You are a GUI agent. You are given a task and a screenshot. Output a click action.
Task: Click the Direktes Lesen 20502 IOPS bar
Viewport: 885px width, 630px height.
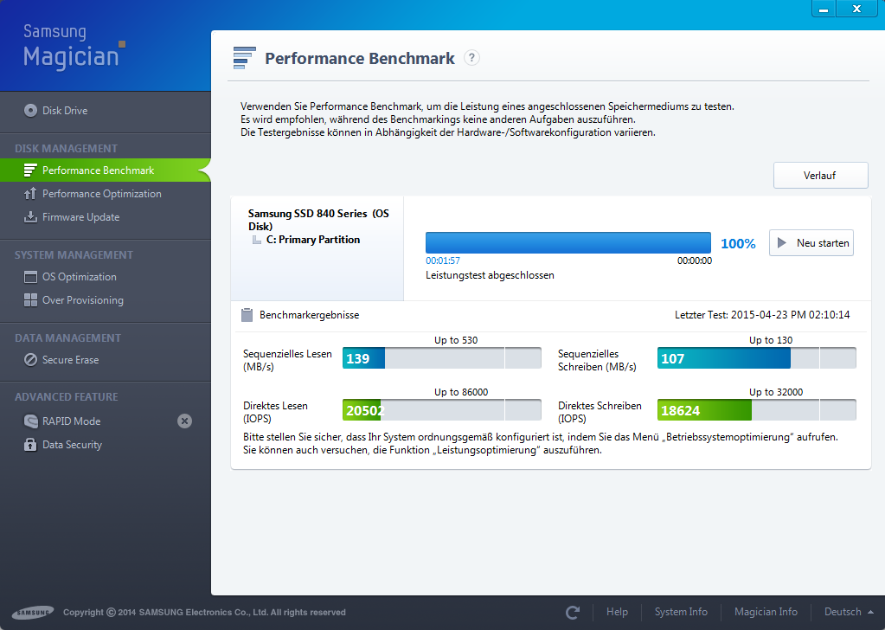[442, 410]
